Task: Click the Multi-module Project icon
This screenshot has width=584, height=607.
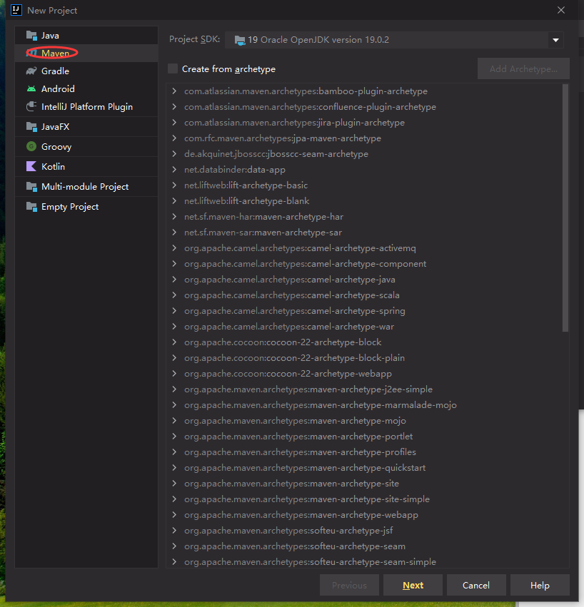Action: pos(31,187)
